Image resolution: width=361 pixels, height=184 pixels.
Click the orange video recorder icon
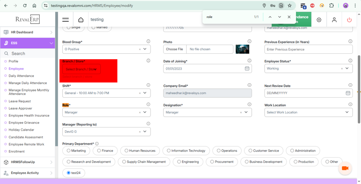pos(345,168)
